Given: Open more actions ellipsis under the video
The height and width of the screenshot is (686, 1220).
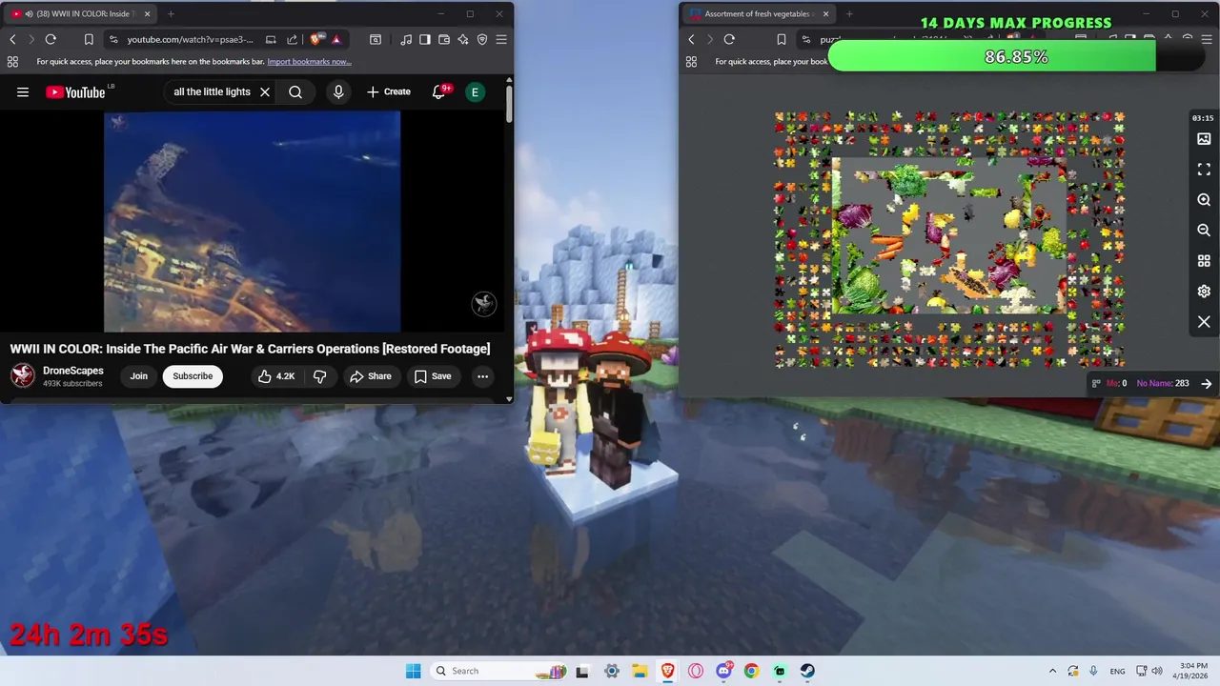Looking at the screenshot, I should pyautogui.click(x=483, y=376).
